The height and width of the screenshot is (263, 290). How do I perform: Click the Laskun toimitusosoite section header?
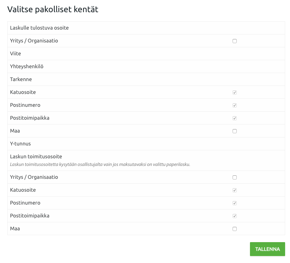[x=36, y=157]
